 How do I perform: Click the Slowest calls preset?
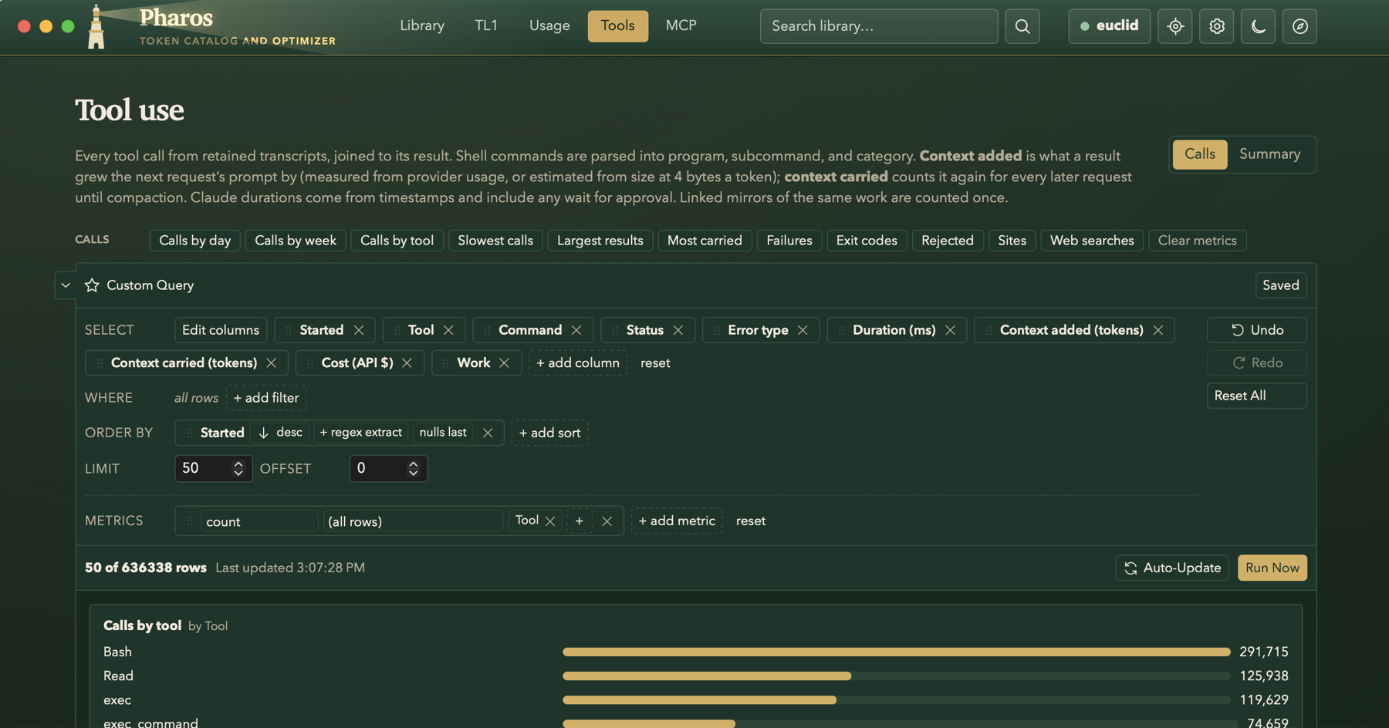[495, 241]
